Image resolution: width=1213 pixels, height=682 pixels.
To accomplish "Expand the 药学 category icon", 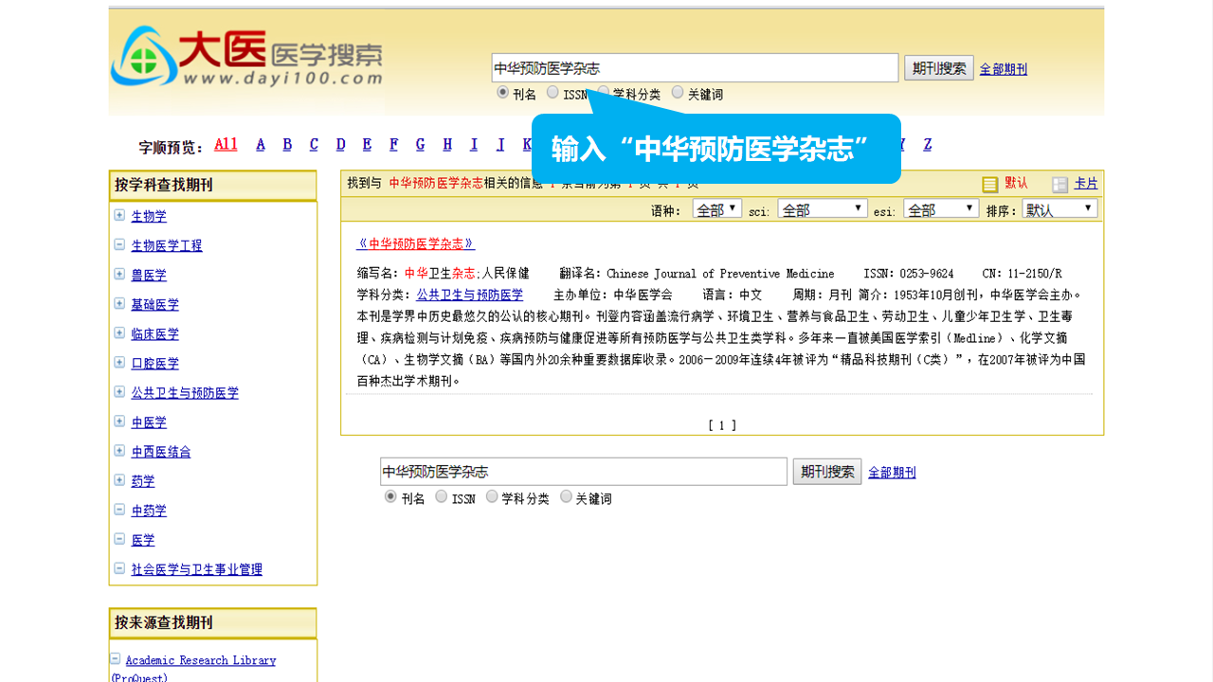I will click(x=119, y=479).
